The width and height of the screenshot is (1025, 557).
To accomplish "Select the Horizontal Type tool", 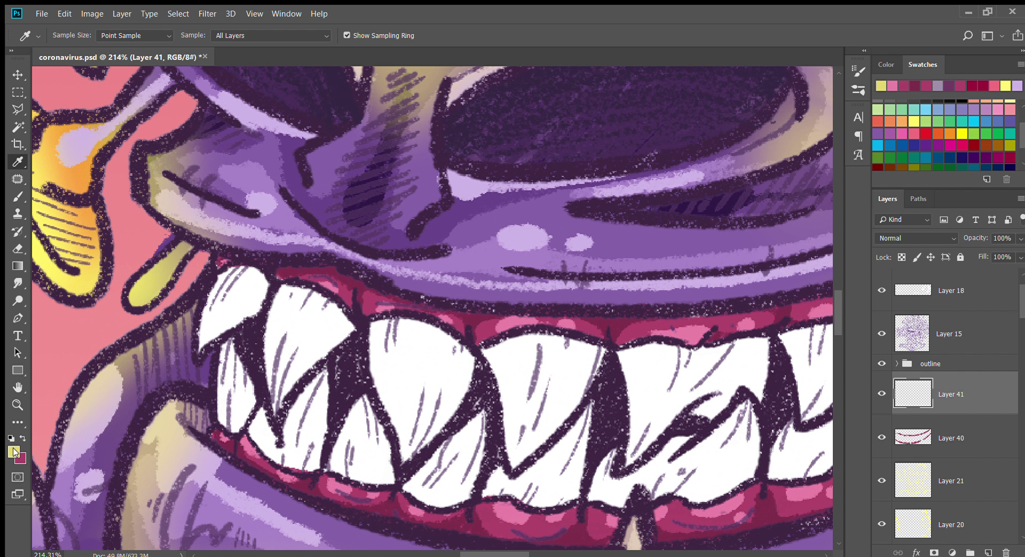I will [18, 336].
